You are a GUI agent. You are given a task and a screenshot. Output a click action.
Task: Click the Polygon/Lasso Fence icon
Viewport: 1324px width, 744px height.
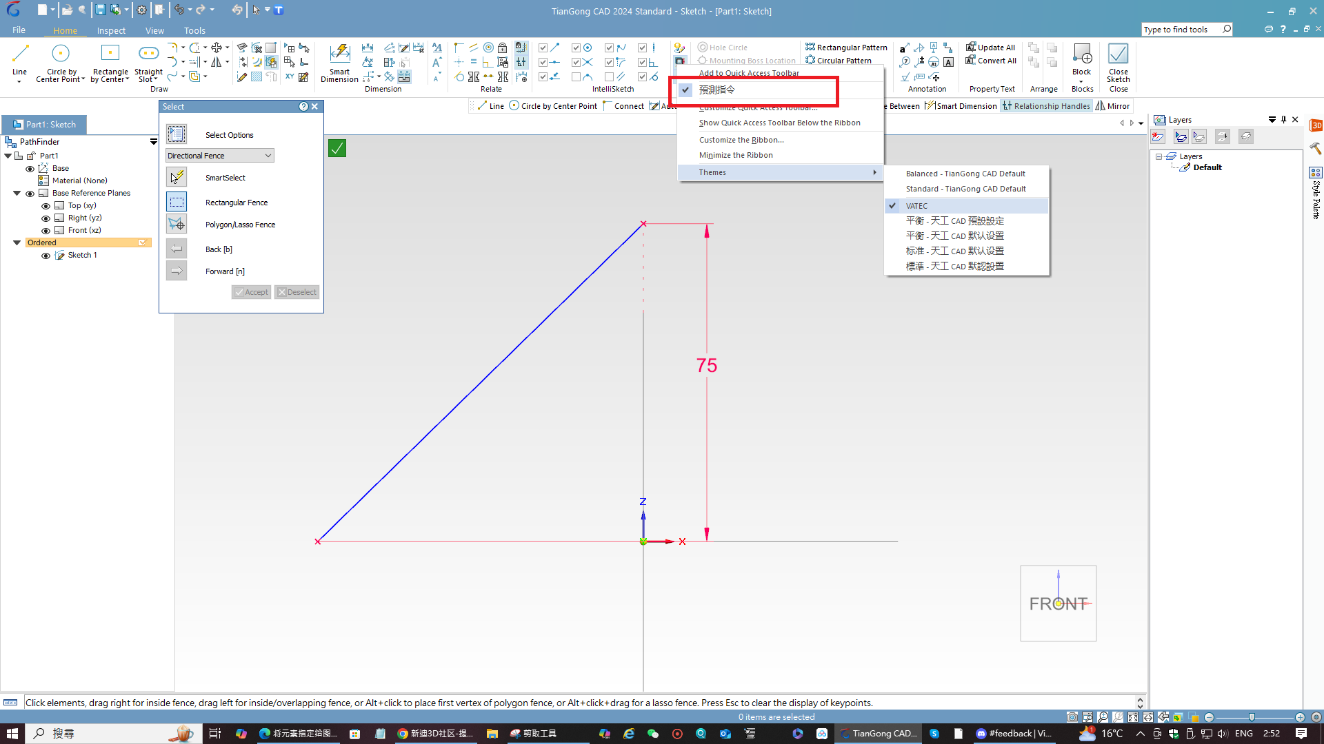pos(177,224)
